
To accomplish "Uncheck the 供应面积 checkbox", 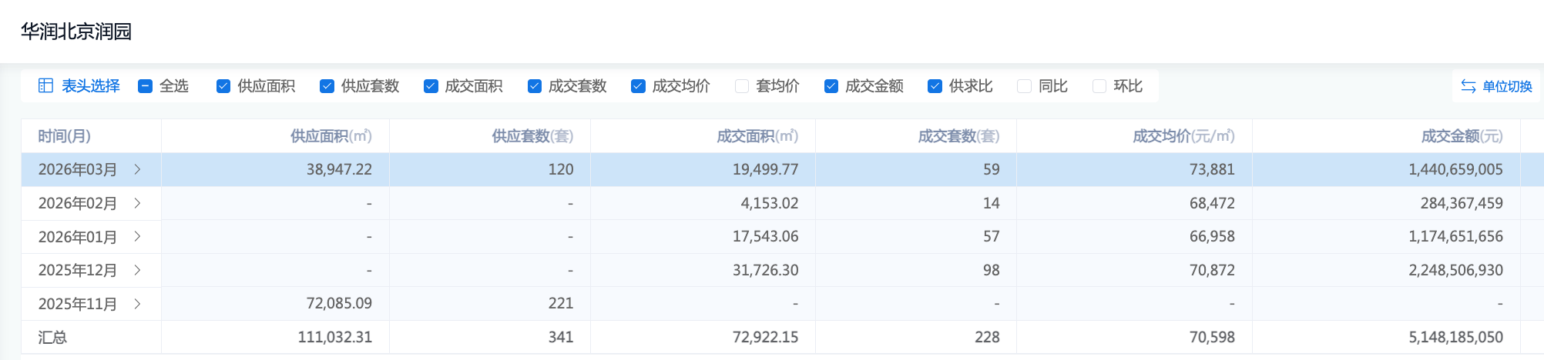I will click(223, 86).
